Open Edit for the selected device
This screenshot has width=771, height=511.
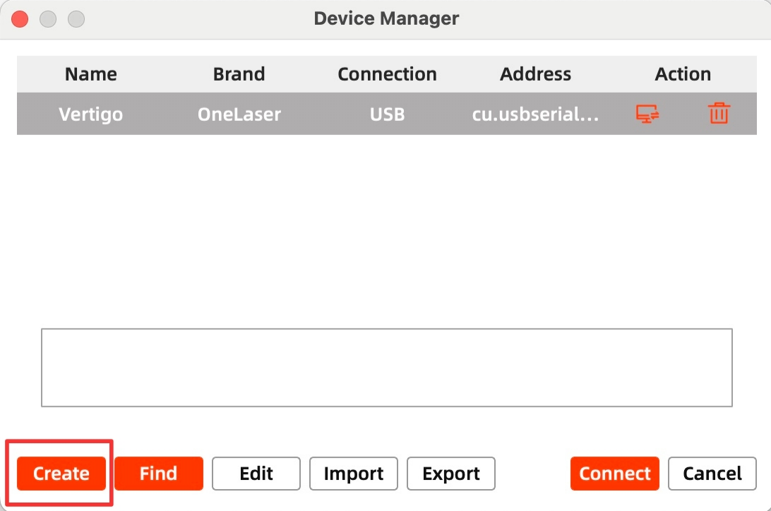pos(256,474)
